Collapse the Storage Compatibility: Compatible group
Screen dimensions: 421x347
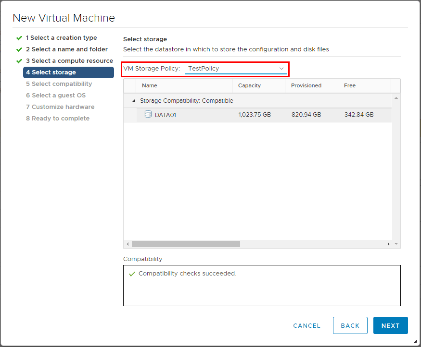[x=133, y=101]
